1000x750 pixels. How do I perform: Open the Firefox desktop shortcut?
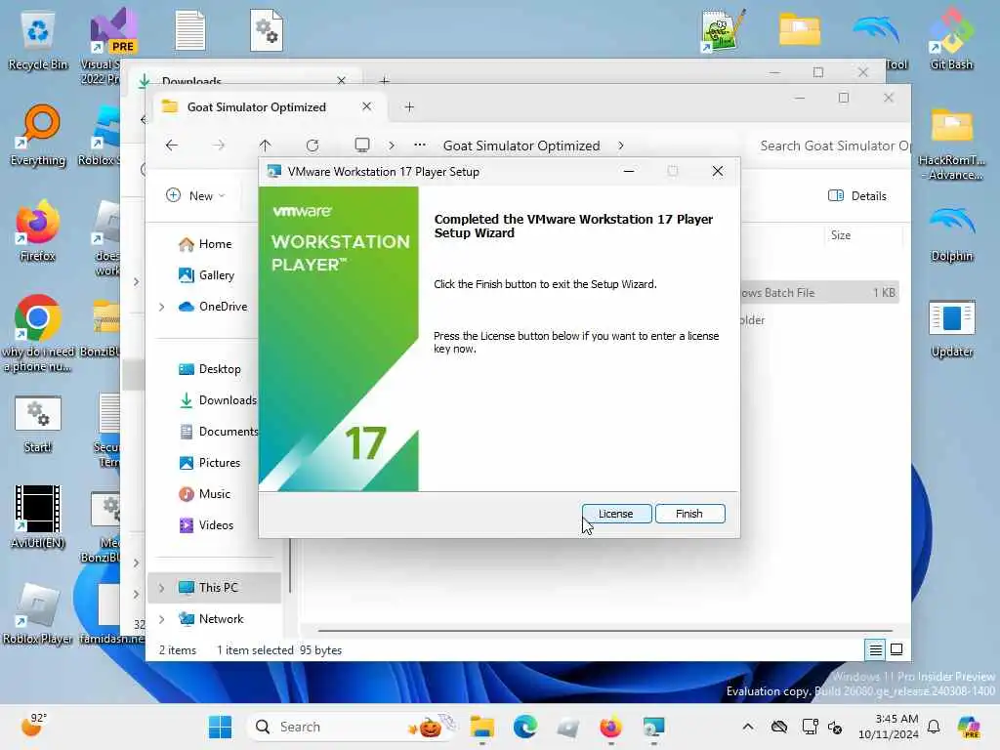[x=38, y=230]
